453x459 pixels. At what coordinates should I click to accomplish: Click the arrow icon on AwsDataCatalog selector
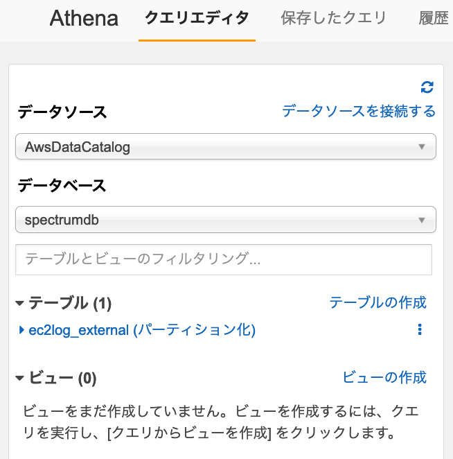point(421,147)
